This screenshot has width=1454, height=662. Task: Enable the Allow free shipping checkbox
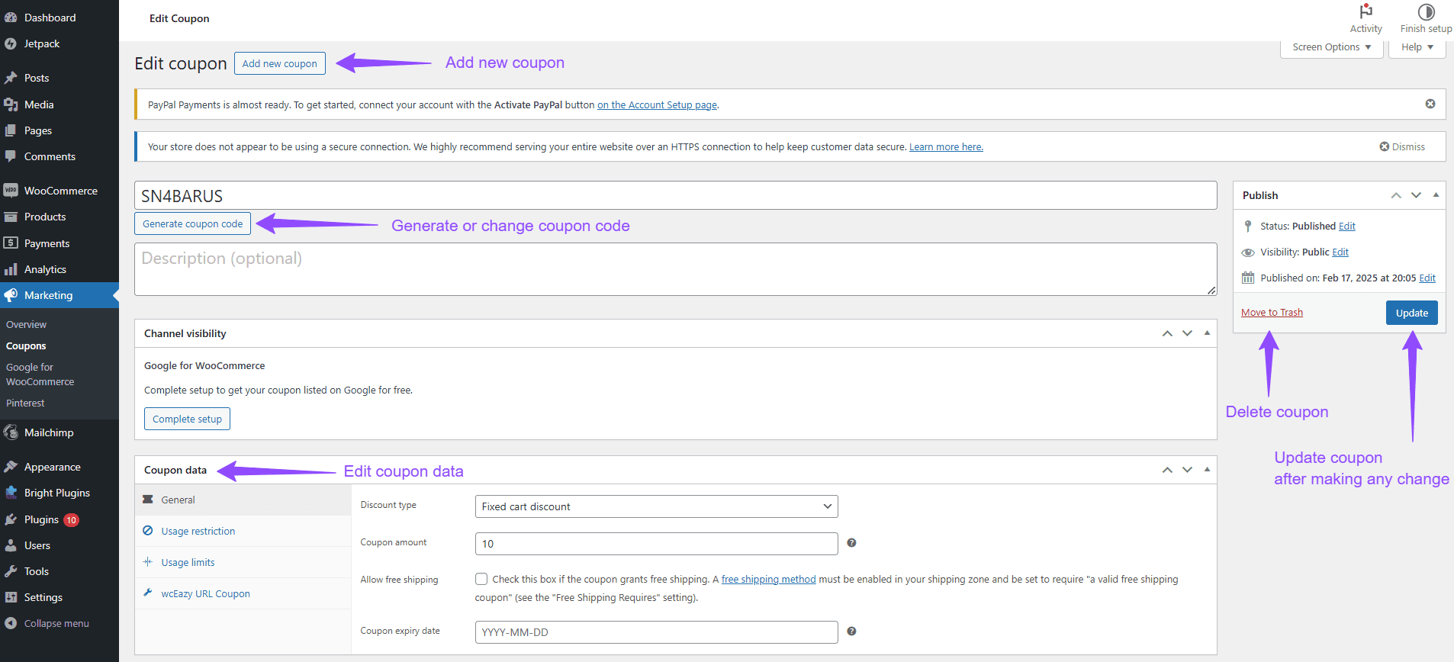[481, 580]
